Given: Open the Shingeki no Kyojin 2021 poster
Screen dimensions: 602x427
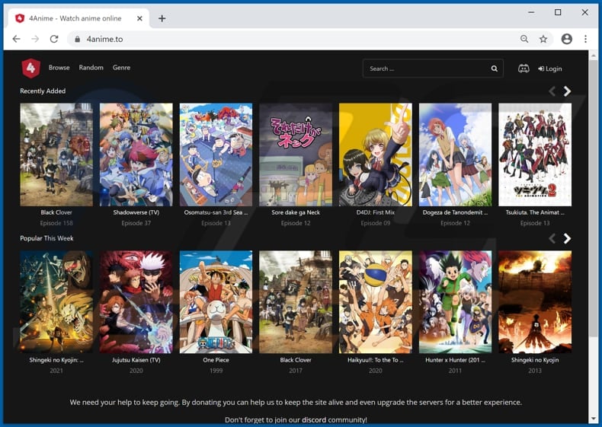Looking at the screenshot, I should tap(56, 302).
